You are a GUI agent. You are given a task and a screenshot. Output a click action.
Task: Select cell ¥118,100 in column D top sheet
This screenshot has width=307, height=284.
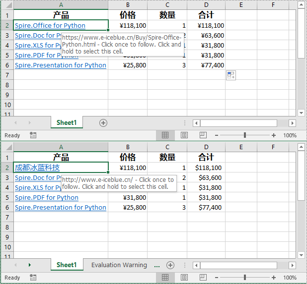click(206, 25)
